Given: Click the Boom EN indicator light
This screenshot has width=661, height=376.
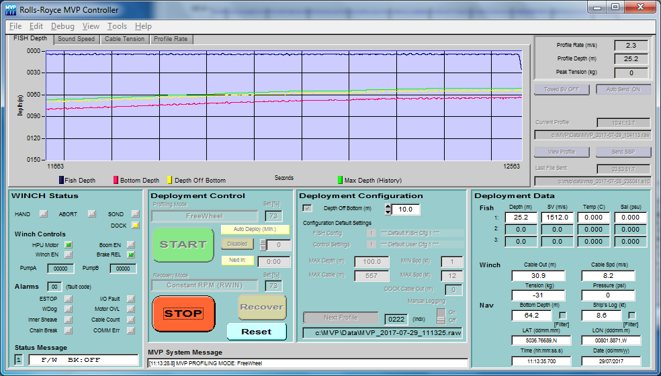Looking at the screenshot, I should coord(130,244).
